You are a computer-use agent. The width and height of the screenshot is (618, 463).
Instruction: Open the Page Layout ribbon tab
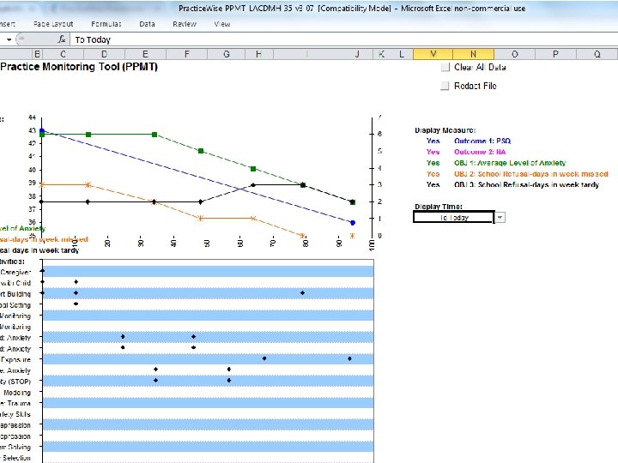point(53,24)
